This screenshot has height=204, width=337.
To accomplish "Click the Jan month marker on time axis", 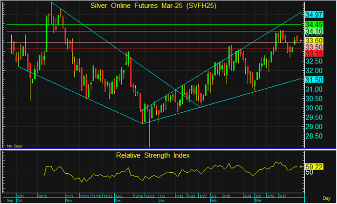I will (x=161, y=200).
